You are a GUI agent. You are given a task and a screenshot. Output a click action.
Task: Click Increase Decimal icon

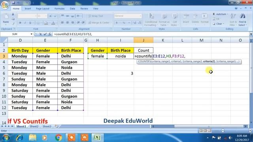pos(134,23)
